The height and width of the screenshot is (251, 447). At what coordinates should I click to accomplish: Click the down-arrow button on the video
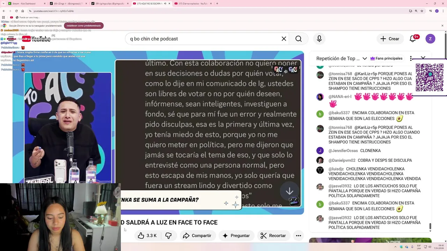(x=290, y=191)
